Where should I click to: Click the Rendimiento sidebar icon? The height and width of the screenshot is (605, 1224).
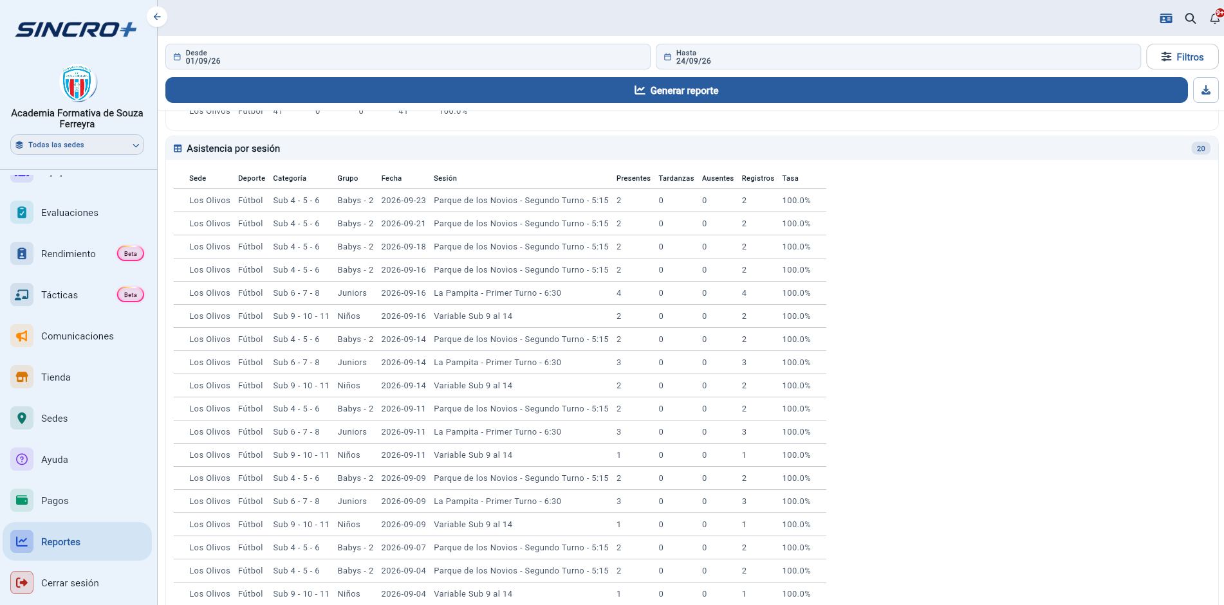coord(22,254)
